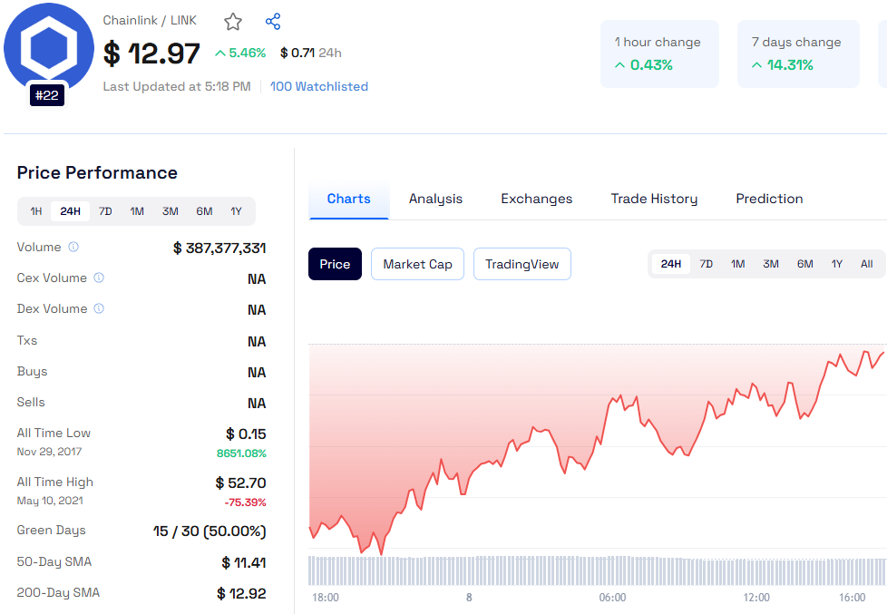
Task: Click the 7 days change card
Action: tap(798, 54)
